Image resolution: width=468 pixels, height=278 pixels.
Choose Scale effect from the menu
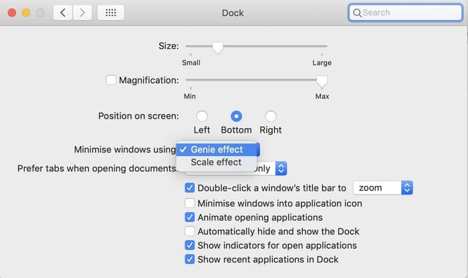(216, 162)
